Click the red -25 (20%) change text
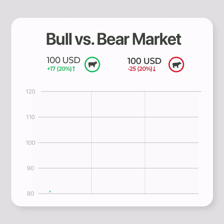This screenshot has height=224, width=224. (x=140, y=69)
